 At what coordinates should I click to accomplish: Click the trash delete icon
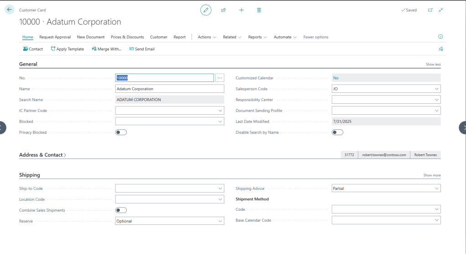pyautogui.click(x=259, y=10)
